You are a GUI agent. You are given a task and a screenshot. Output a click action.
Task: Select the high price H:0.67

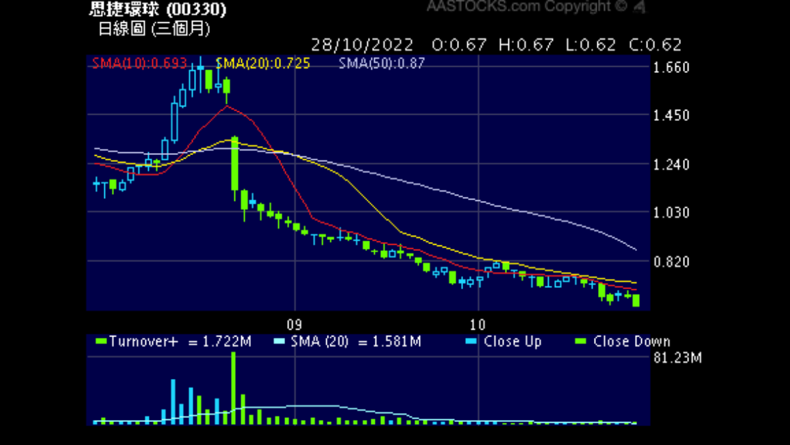tap(526, 45)
